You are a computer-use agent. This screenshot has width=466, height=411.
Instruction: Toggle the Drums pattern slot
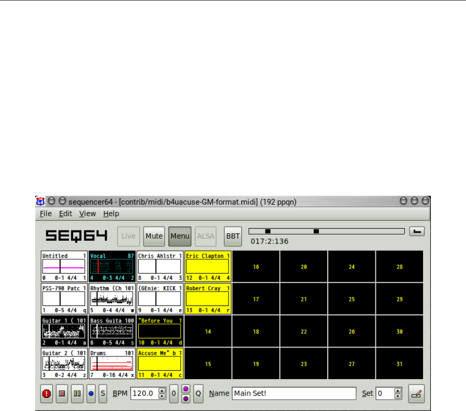[x=112, y=364]
